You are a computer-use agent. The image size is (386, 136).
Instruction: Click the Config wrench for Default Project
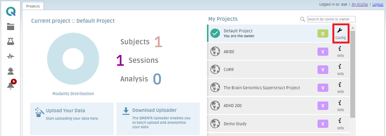tap(341, 34)
